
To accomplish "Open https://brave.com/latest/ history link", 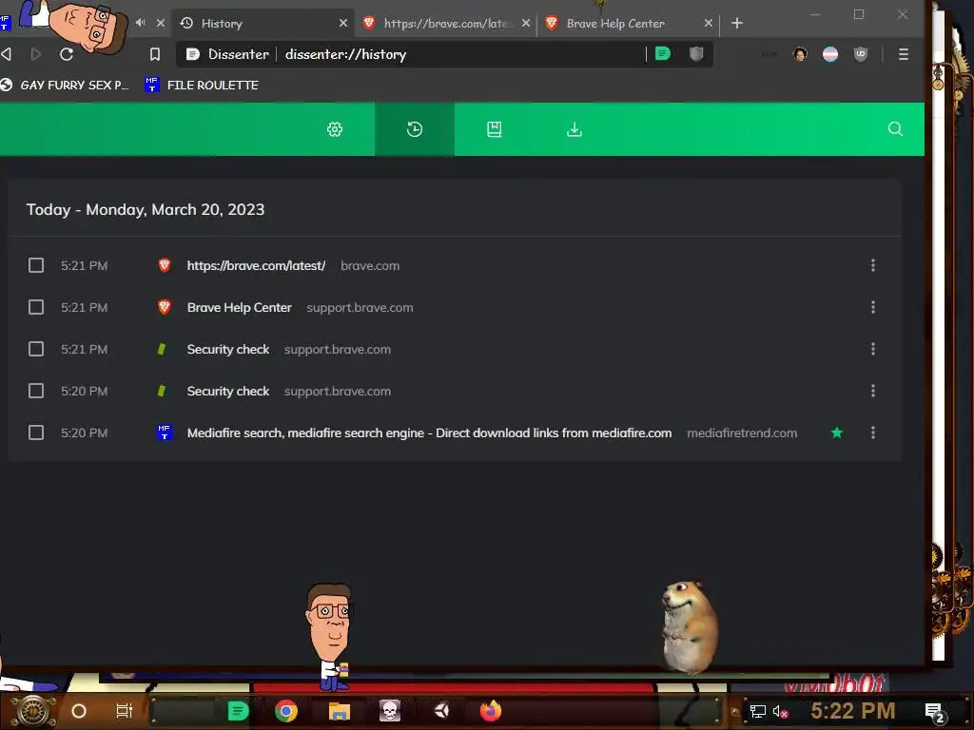I will pos(256,266).
